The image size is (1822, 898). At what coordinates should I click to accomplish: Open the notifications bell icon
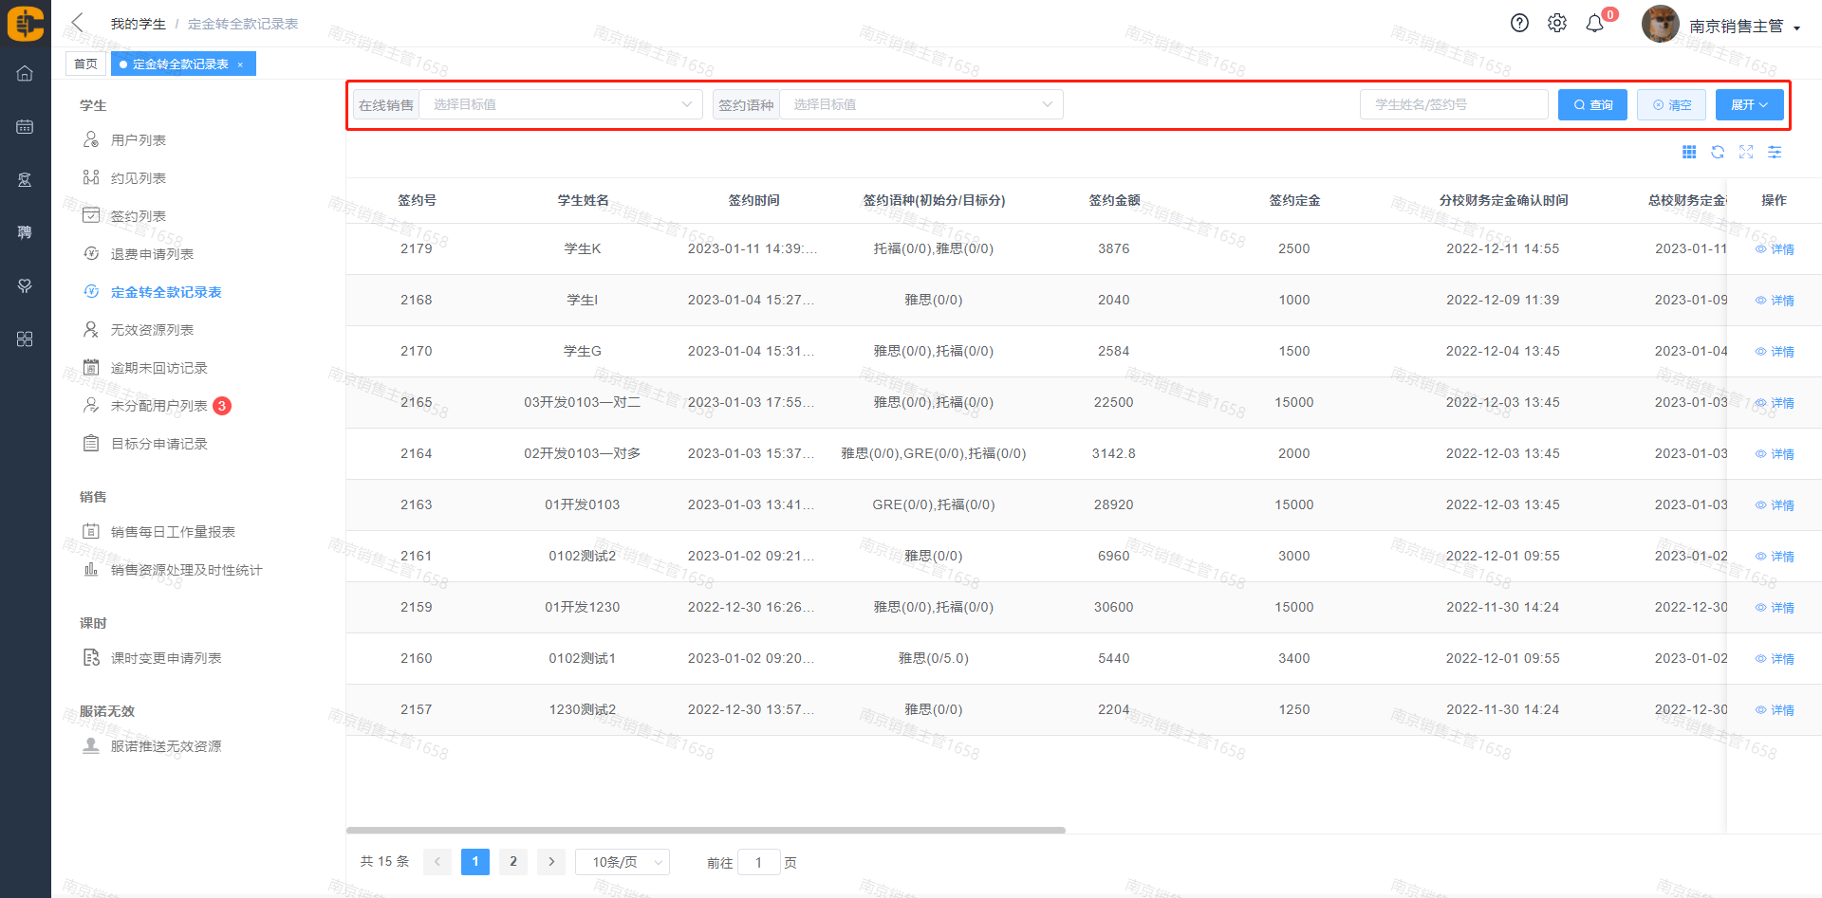coord(1595,24)
